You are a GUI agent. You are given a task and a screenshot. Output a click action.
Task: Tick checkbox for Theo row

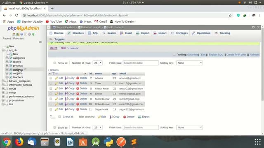[51, 83]
